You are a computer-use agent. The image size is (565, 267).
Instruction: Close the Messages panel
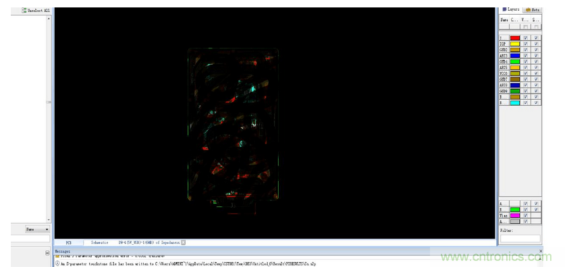(x=541, y=251)
